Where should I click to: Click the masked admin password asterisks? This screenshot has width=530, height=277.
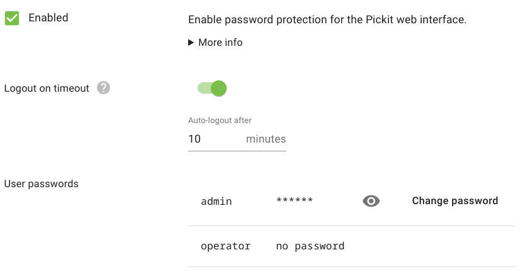click(x=295, y=201)
